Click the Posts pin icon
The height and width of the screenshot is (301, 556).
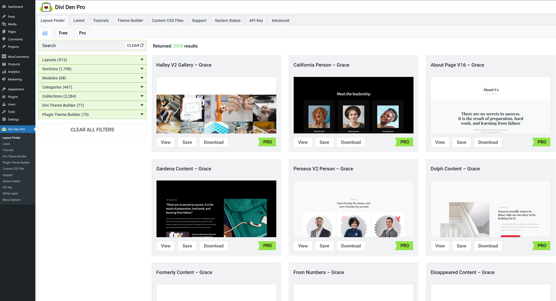coord(4,17)
